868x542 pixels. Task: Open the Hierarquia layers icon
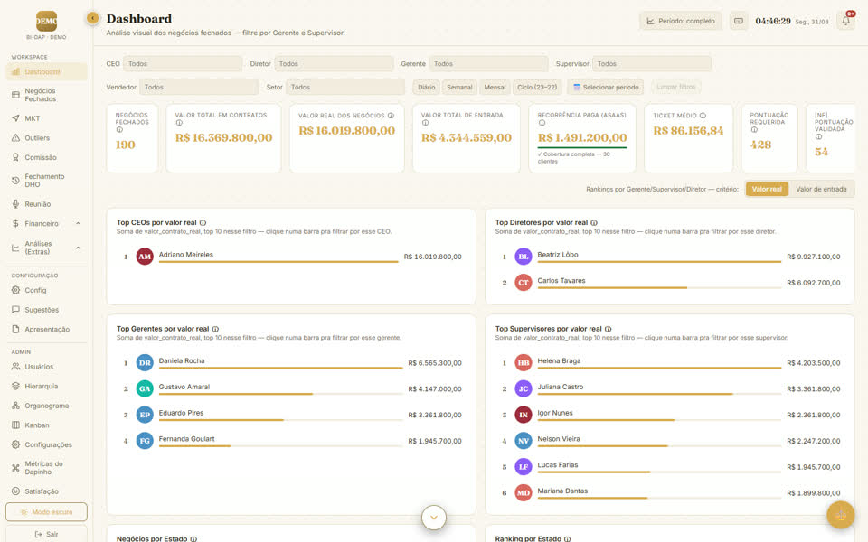pyautogui.click(x=15, y=386)
